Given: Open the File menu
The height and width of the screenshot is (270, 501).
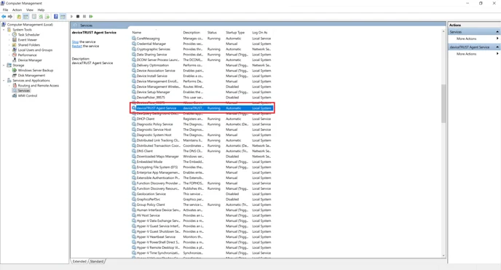Looking at the screenshot, I should pyautogui.click(x=5, y=10).
